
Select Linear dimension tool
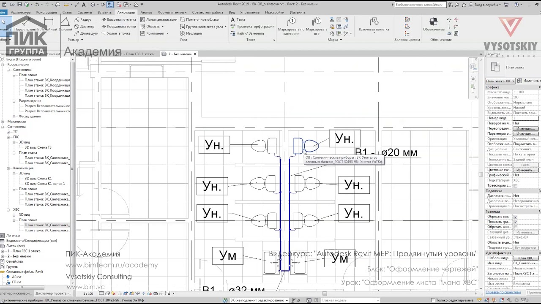tap(49, 25)
